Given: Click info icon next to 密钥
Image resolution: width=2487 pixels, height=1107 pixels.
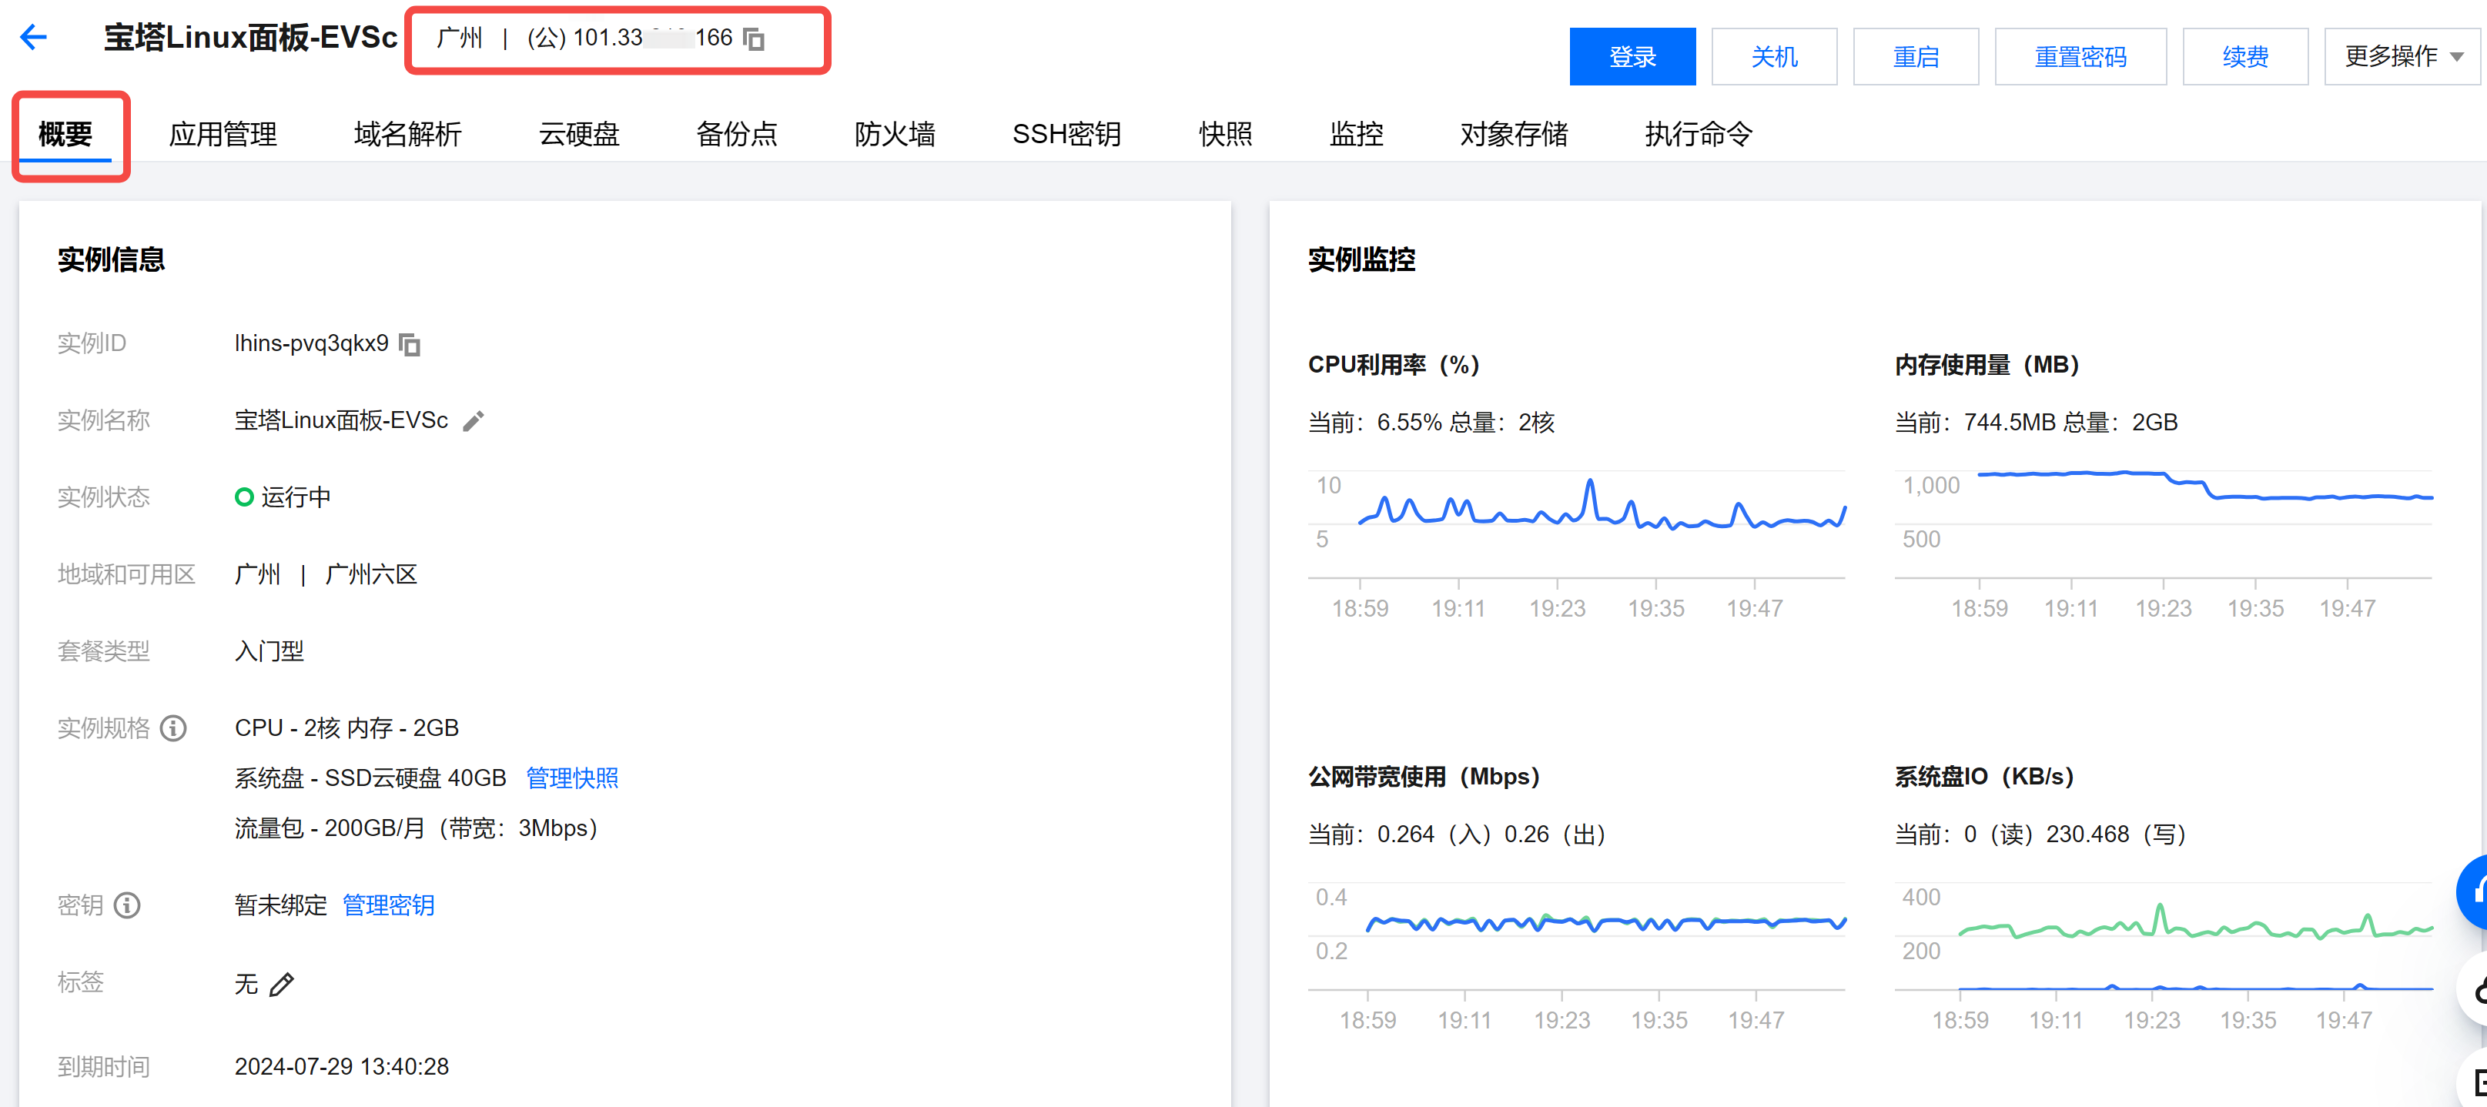Looking at the screenshot, I should pyautogui.click(x=126, y=905).
